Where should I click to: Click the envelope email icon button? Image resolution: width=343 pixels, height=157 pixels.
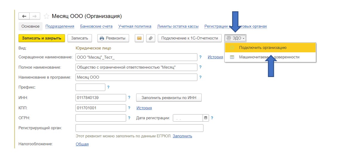(x=139, y=38)
